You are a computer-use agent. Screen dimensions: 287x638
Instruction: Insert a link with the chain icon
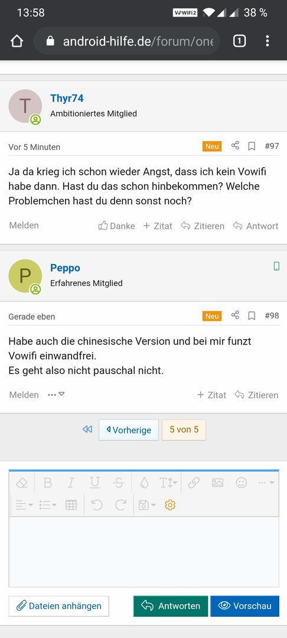click(x=194, y=483)
